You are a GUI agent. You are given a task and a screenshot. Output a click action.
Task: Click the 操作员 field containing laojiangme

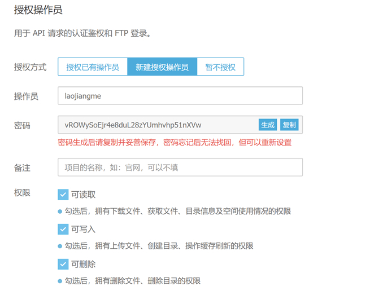point(180,96)
